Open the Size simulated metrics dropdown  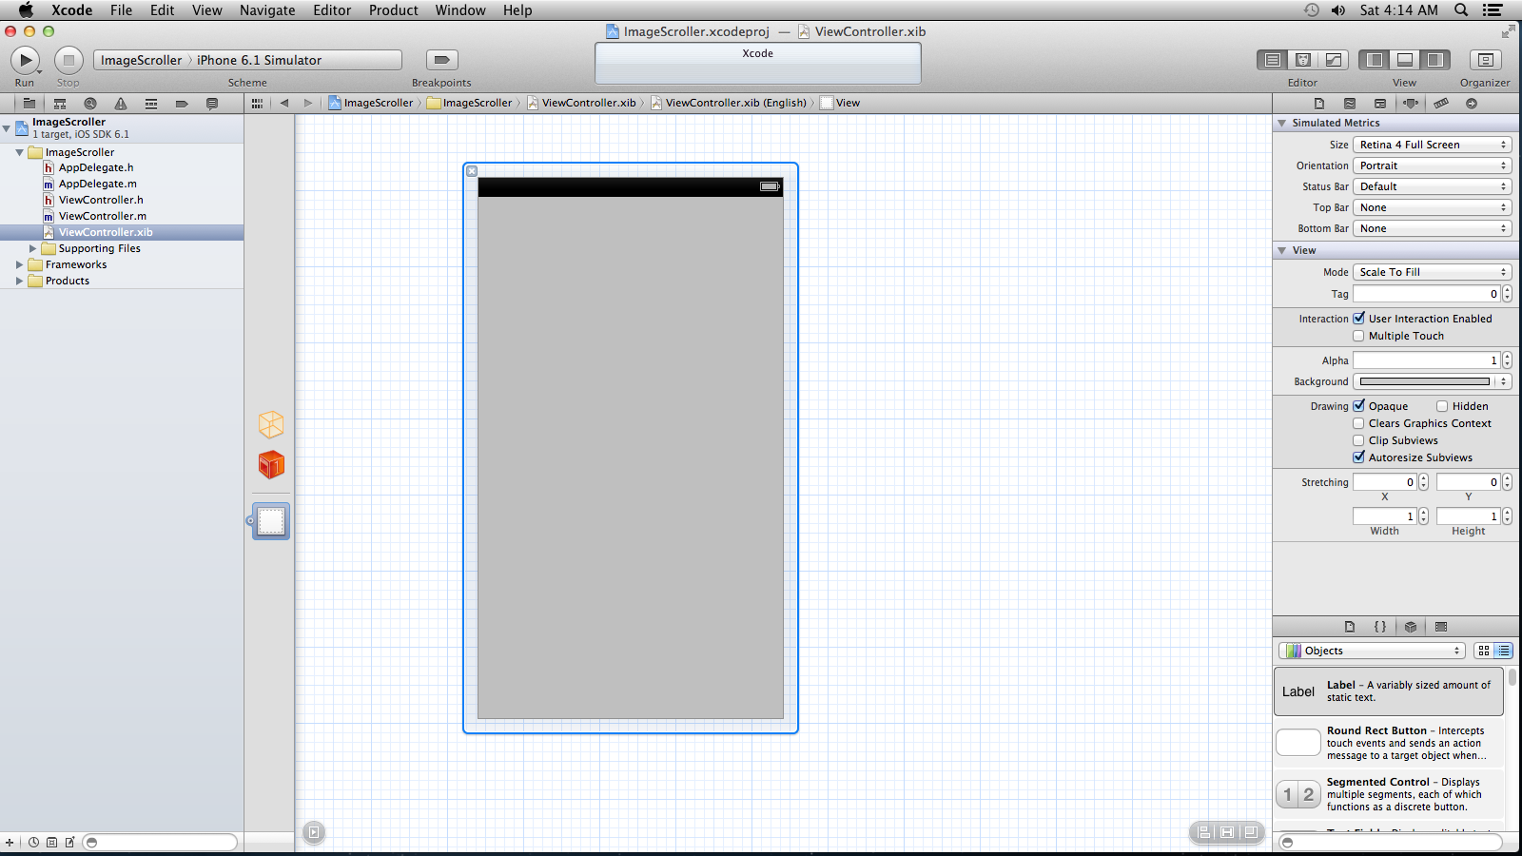(1433, 145)
